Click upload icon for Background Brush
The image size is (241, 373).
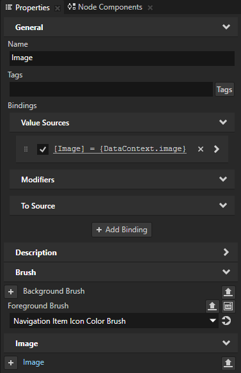click(228, 292)
